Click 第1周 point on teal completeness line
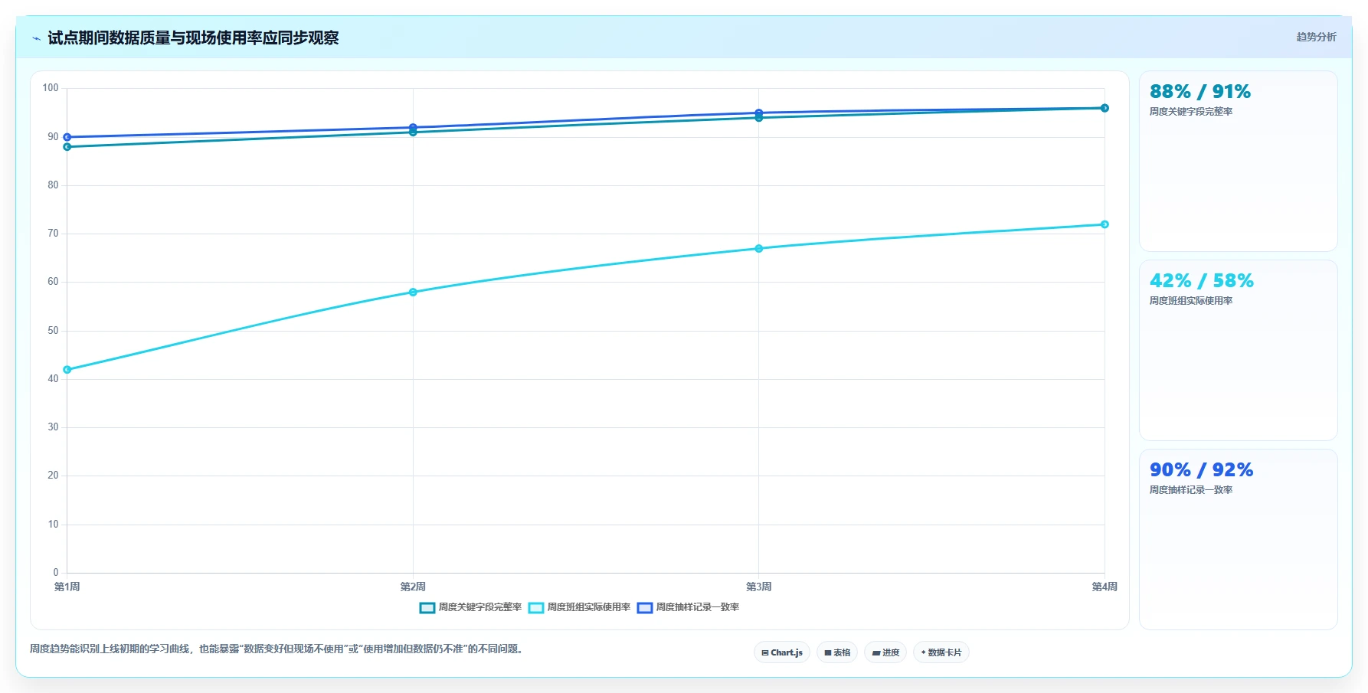 click(x=67, y=147)
